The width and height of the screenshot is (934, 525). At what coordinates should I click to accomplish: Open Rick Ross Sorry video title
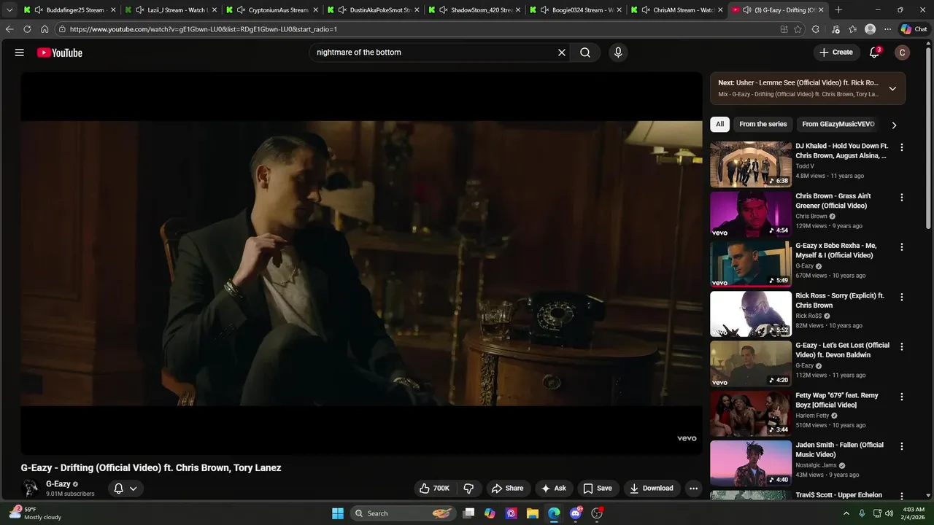pos(840,300)
